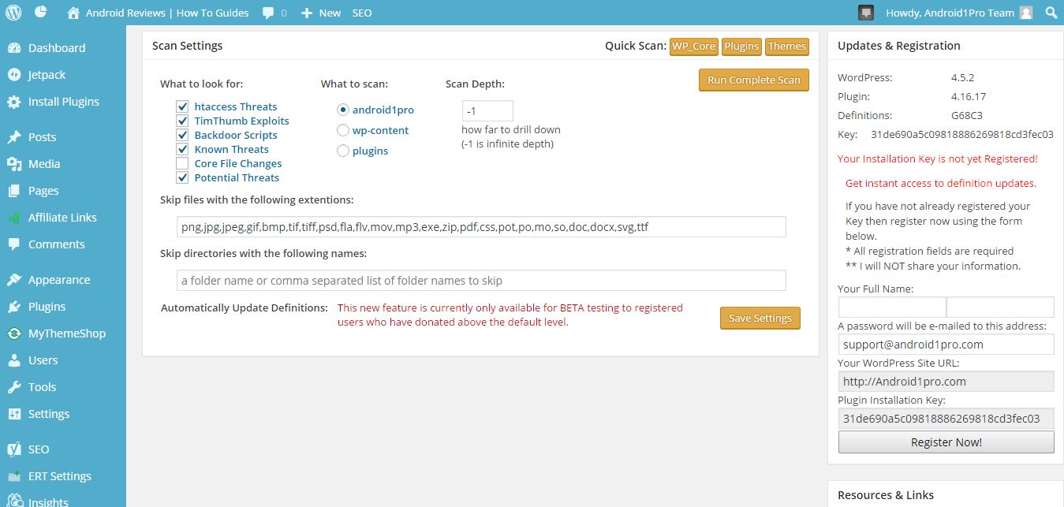The width and height of the screenshot is (1064, 507).
Task: Click the plus icon beside New
Action: click(307, 13)
